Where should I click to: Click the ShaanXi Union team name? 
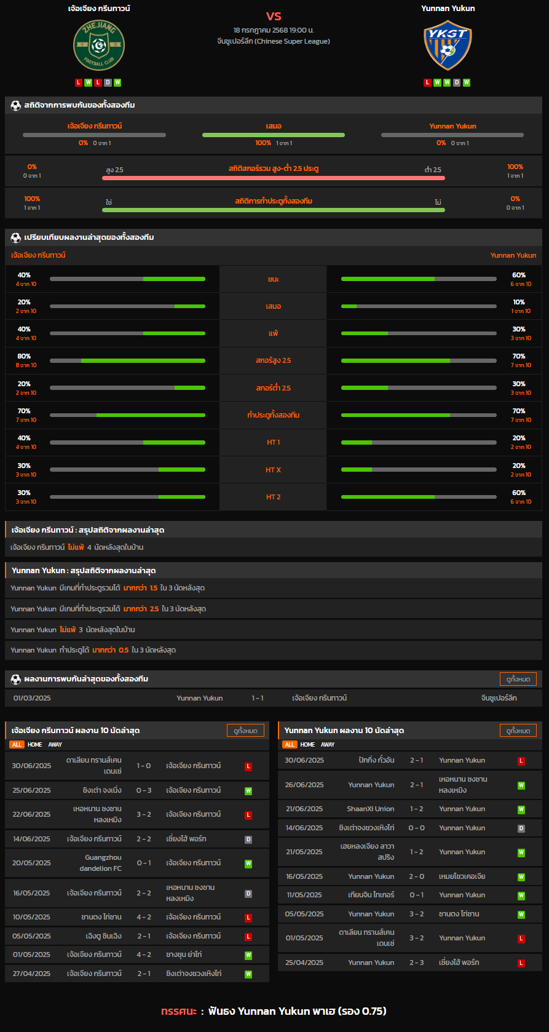coord(371,809)
